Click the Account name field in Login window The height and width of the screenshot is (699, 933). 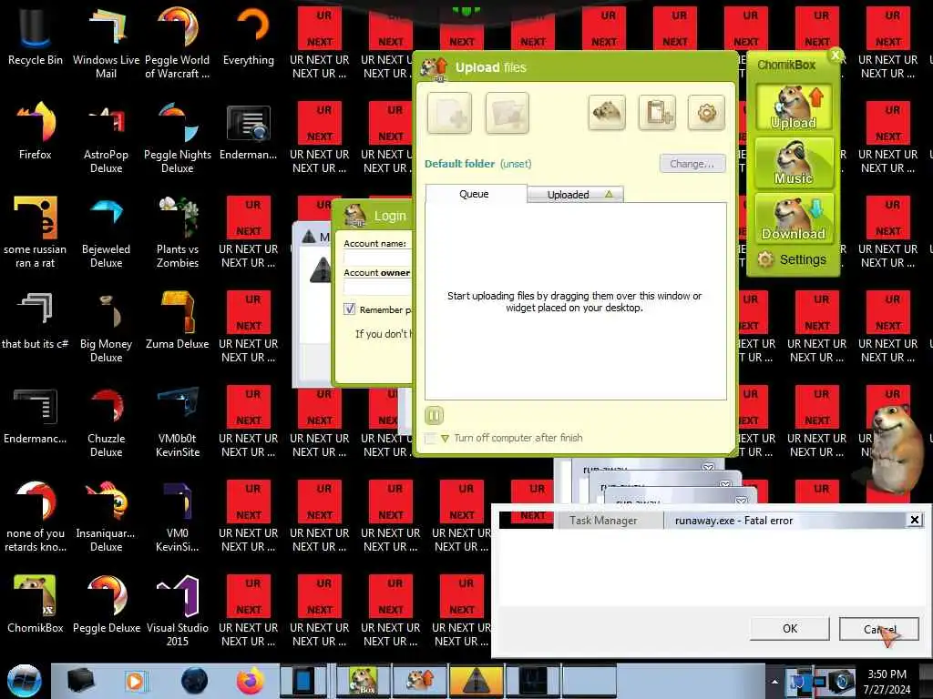(x=377, y=258)
